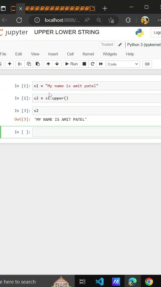The height and width of the screenshot is (287, 161).
Task: Click the Windows taskbar search box
Action: pyautogui.click(x=37, y=281)
